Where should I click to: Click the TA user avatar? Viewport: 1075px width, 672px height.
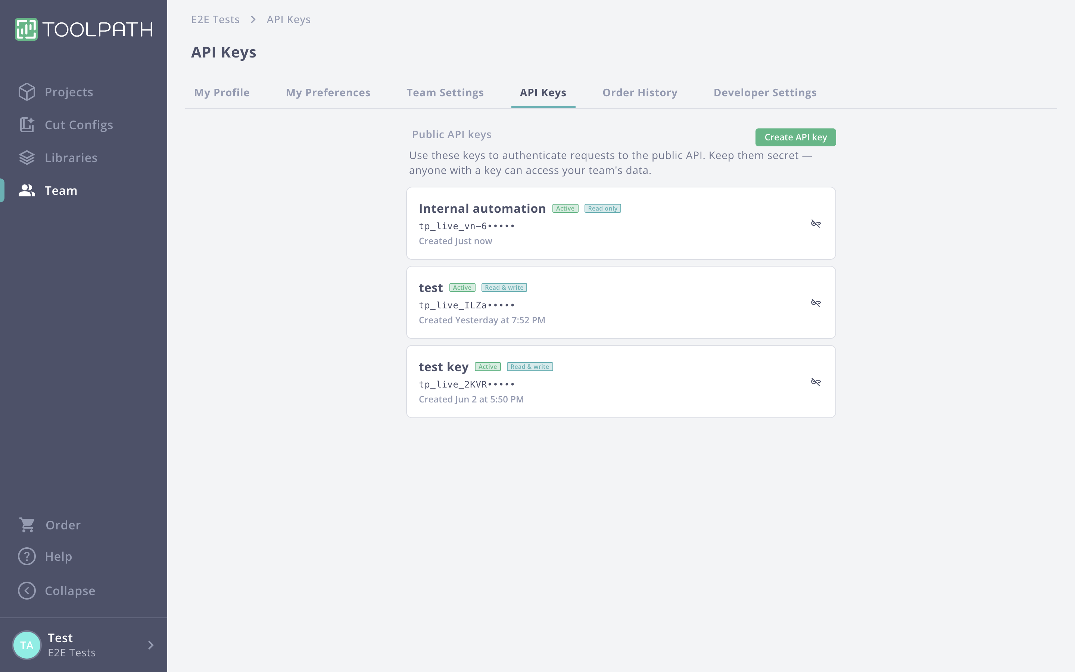(27, 645)
